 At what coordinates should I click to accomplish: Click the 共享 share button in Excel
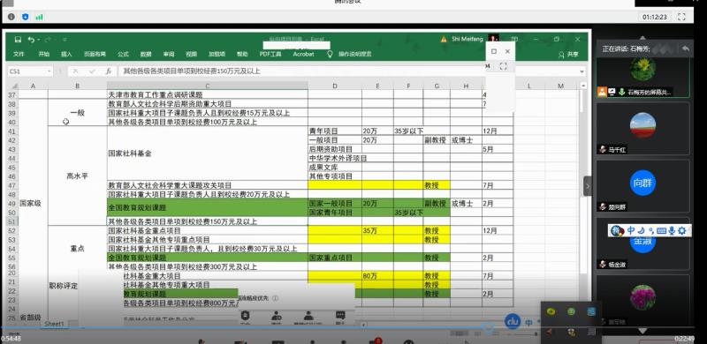[568, 54]
